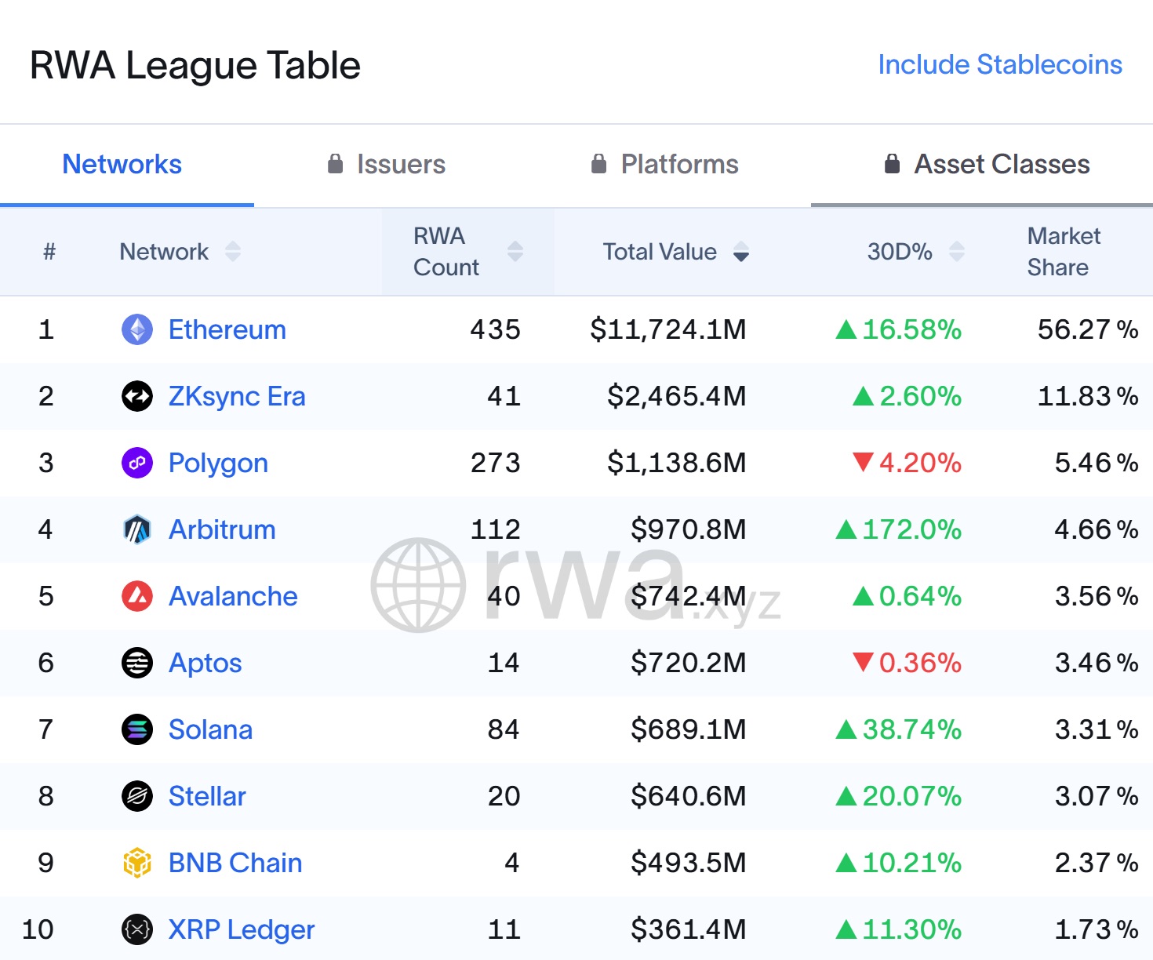Sort the table by RWA Count
Image resolution: width=1153 pixels, height=960 pixels.
(x=515, y=251)
